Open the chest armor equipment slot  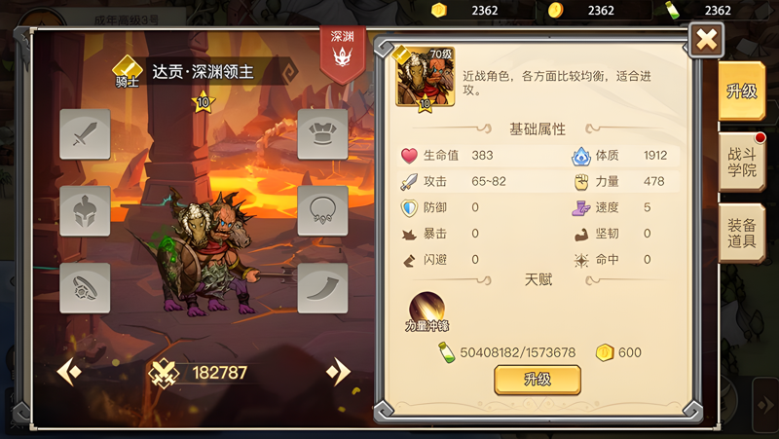tap(322, 134)
